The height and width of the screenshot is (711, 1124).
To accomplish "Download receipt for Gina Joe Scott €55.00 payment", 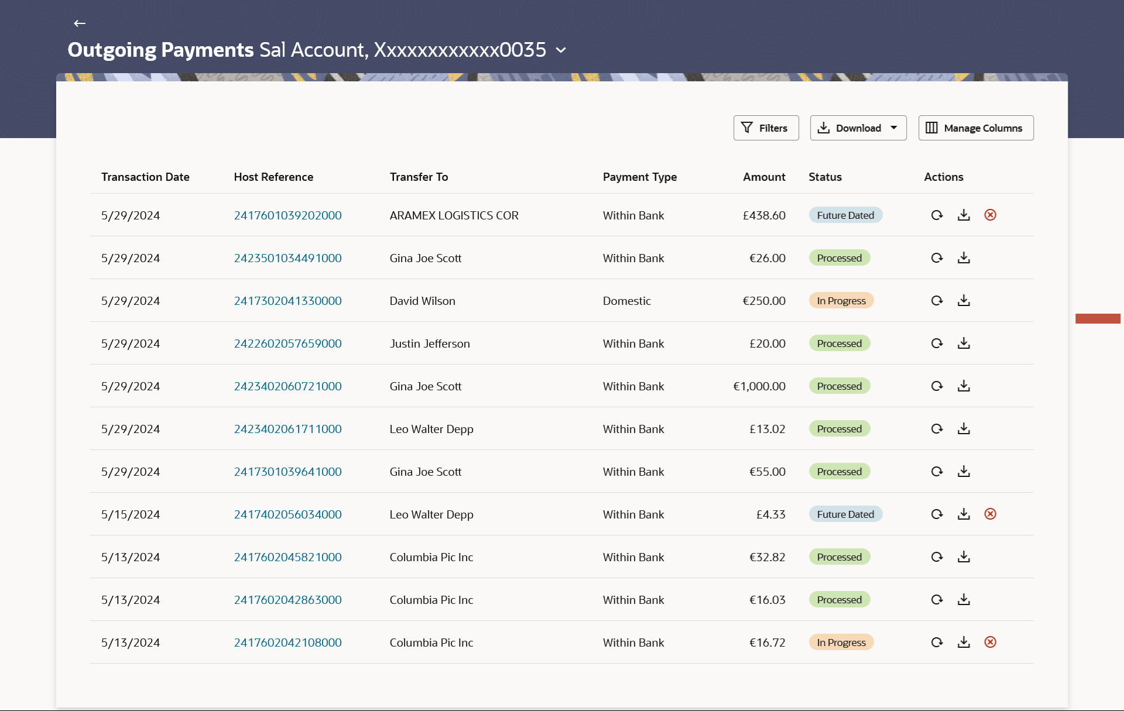I will click(964, 472).
